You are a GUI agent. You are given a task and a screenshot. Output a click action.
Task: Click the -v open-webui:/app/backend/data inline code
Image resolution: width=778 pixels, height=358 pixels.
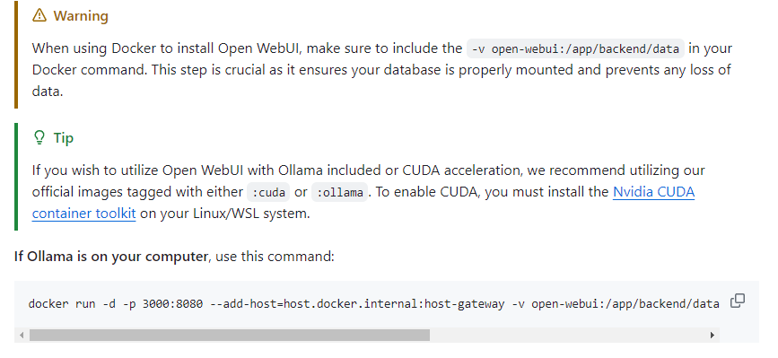pyautogui.click(x=575, y=48)
